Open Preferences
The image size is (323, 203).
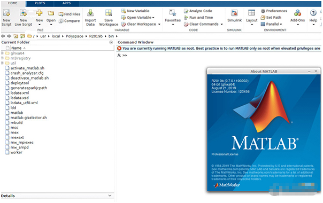coord(274,11)
